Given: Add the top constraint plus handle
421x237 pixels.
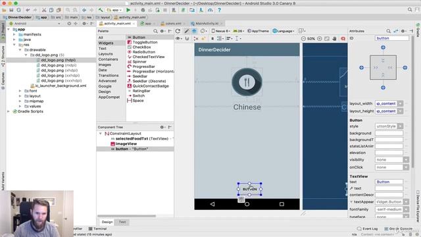Looking at the screenshot, I should tap(383, 47).
